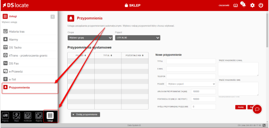Open e-Toll service
The image size is (269, 128).
(29, 79)
